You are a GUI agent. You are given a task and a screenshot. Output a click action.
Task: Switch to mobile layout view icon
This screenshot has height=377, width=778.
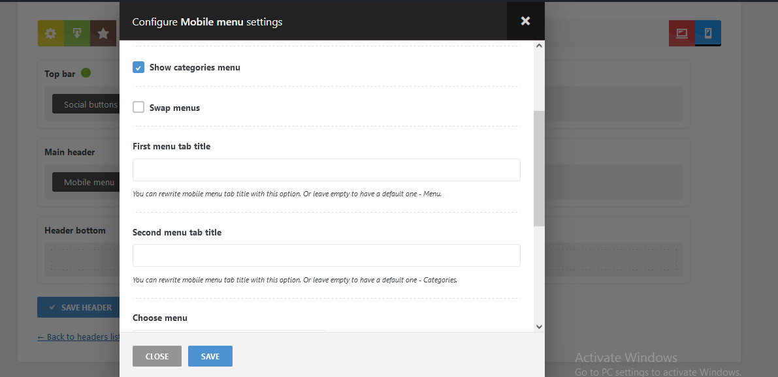[x=707, y=33]
